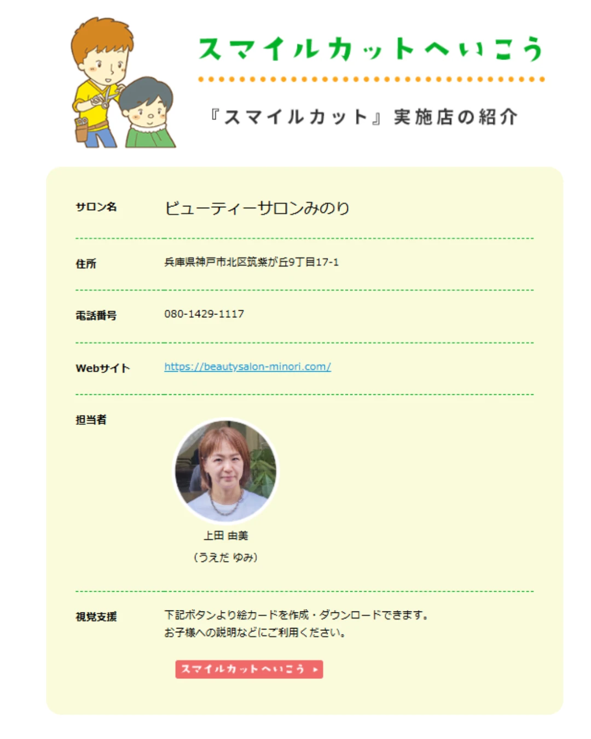Select the phone number 080-1429-1117

tap(204, 314)
